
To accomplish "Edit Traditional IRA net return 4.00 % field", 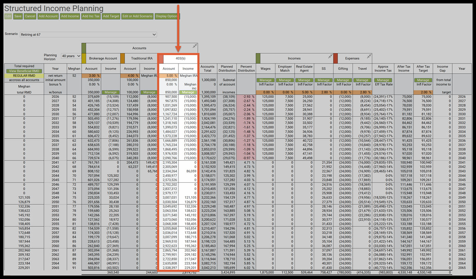I will coord(130,75).
